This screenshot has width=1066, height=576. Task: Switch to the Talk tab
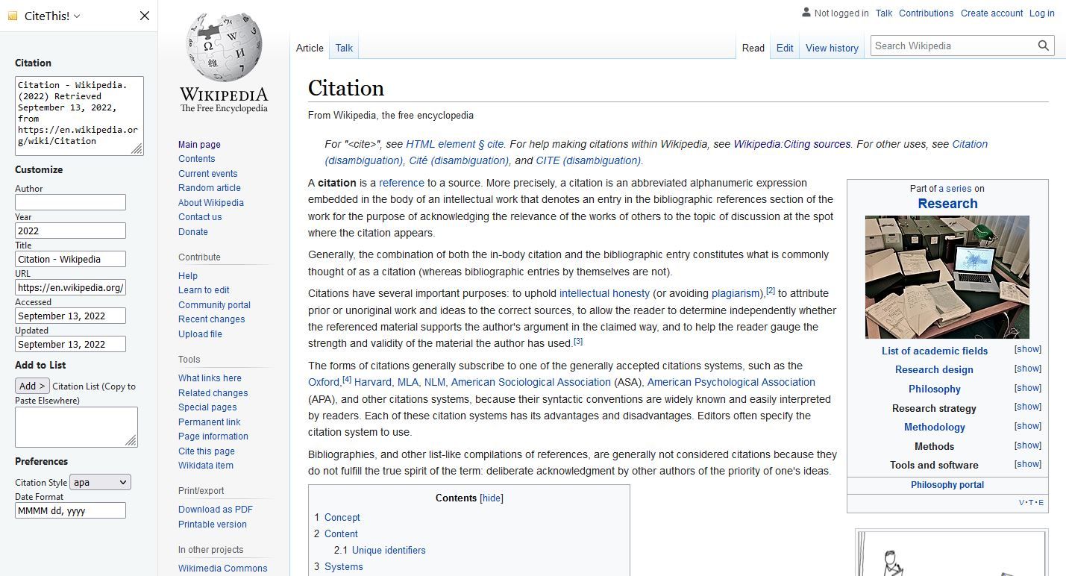(344, 48)
